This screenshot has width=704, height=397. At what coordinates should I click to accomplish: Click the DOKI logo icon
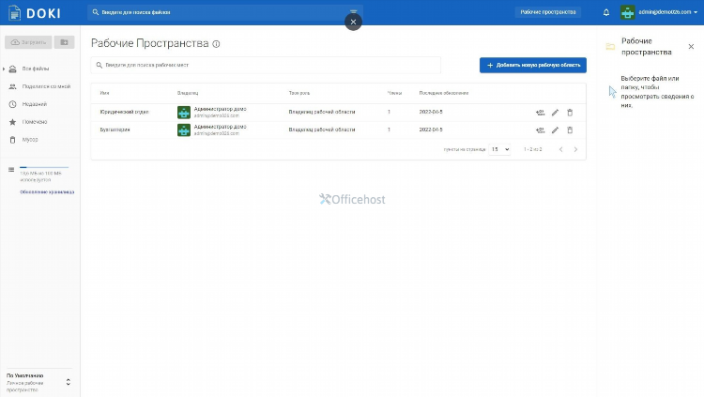(14, 12)
